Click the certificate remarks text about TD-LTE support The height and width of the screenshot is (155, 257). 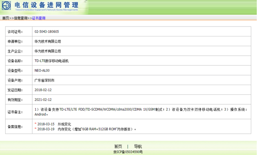(141, 112)
